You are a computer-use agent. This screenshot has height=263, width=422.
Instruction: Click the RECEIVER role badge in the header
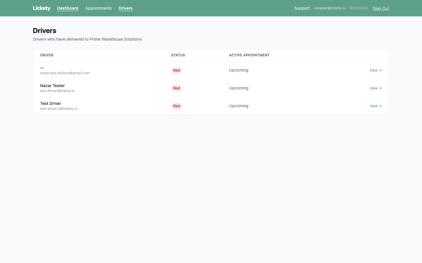359,8
